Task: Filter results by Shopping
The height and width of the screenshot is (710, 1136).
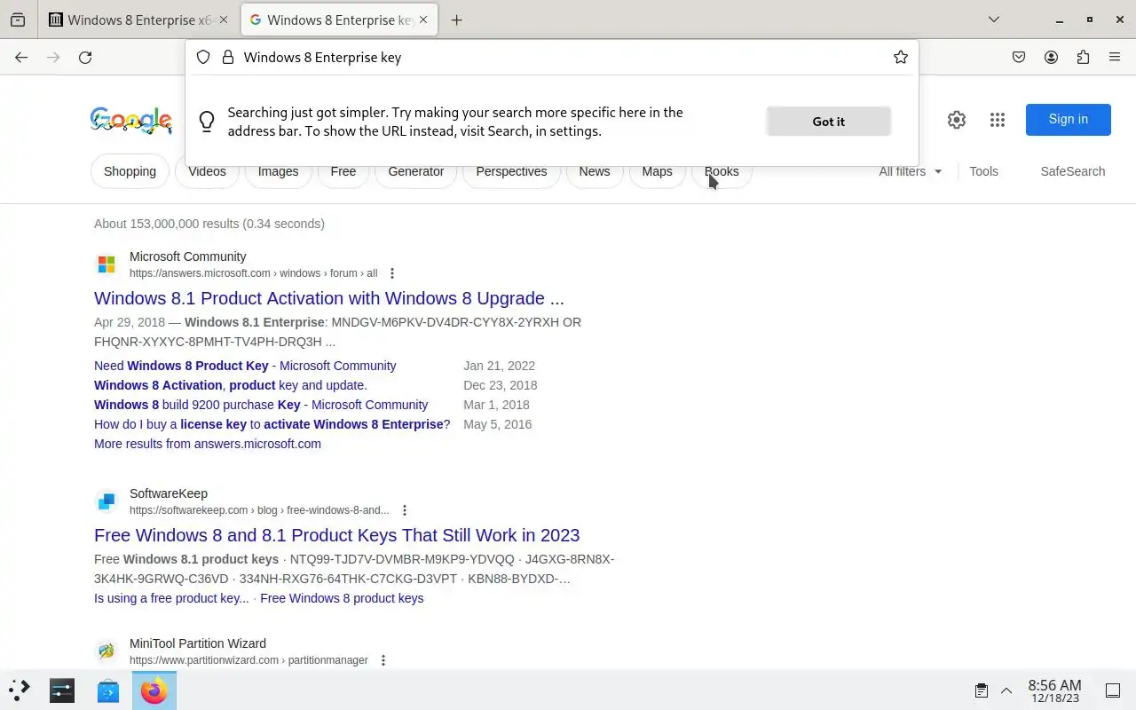Action: [x=130, y=171]
